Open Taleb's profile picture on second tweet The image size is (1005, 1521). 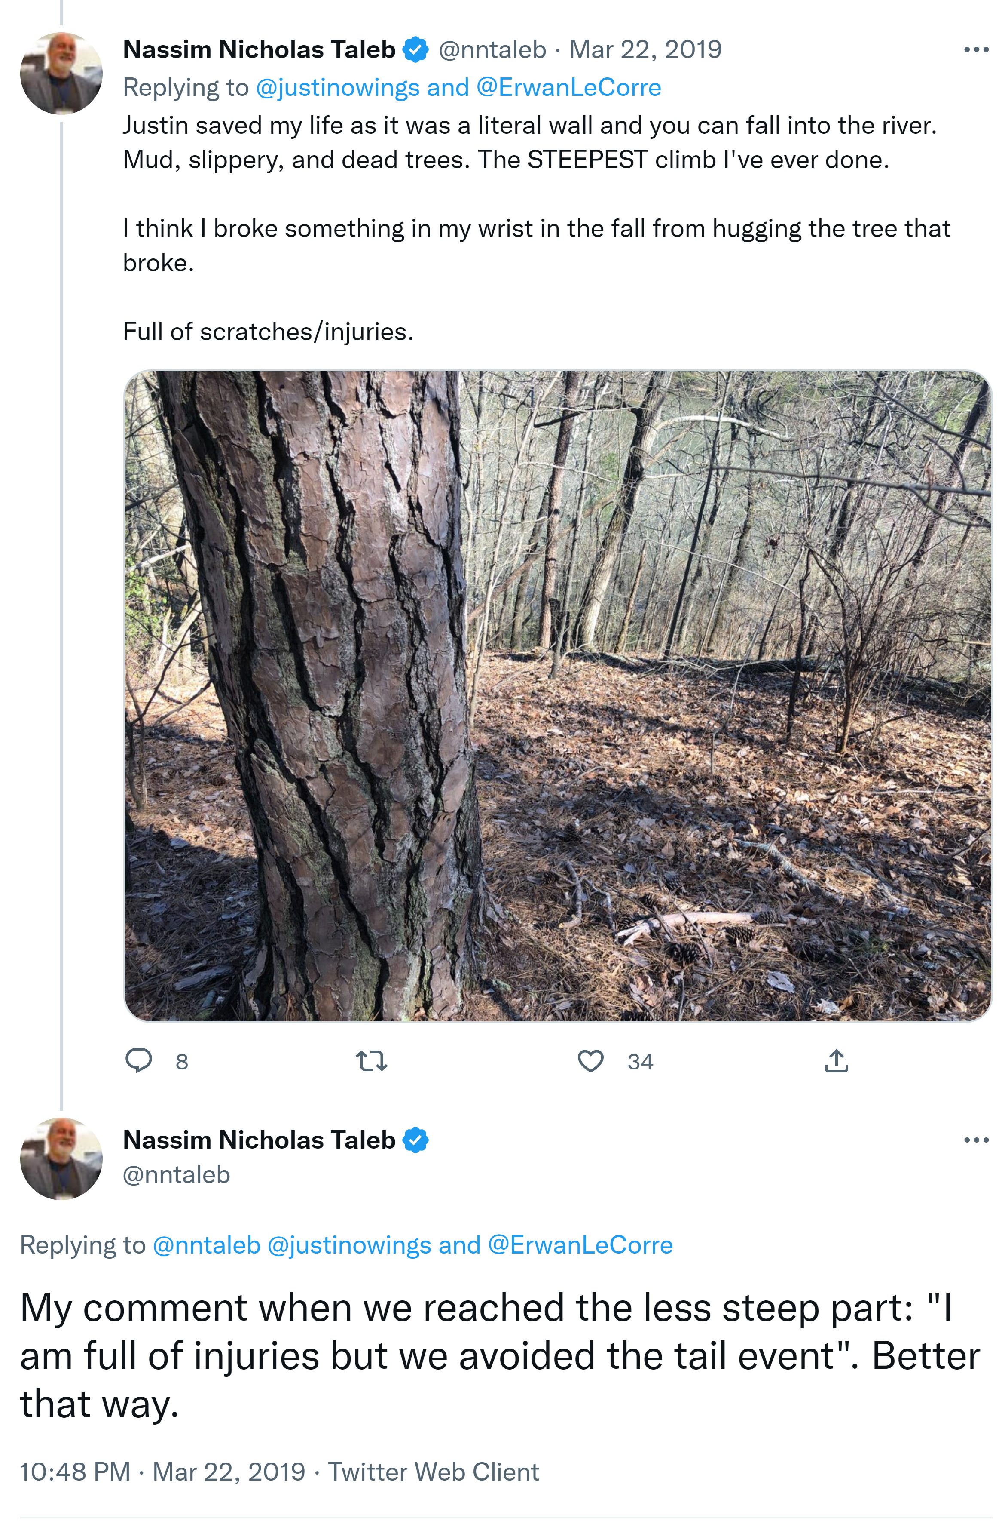tap(61, 1158)
